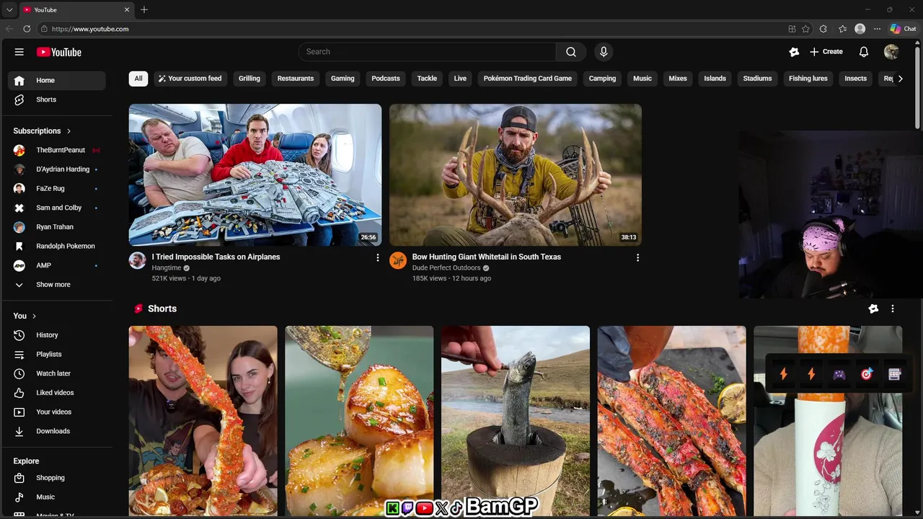The image size is (923, 519).
Task: Expand the You section chevron
Action: [x=34, y=316]
